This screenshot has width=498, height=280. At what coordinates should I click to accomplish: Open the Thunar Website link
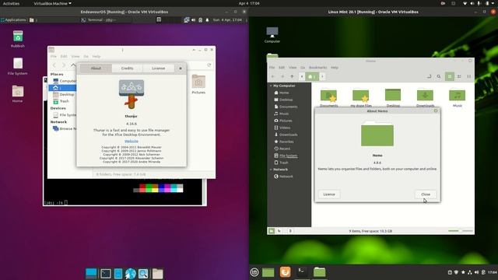coord(132,142)
